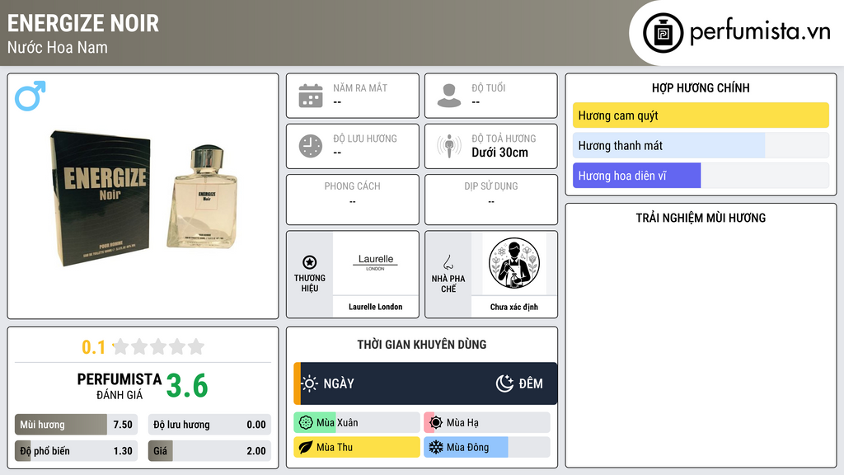The height and width of the screenshot is (475, 844).
Task: Click the five-star rating row
Action: [x=159, y=347]
